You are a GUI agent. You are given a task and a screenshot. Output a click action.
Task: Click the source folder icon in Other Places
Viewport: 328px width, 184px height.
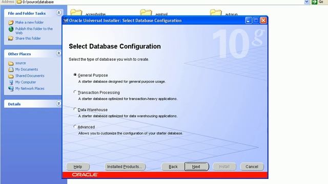[11, 63]
